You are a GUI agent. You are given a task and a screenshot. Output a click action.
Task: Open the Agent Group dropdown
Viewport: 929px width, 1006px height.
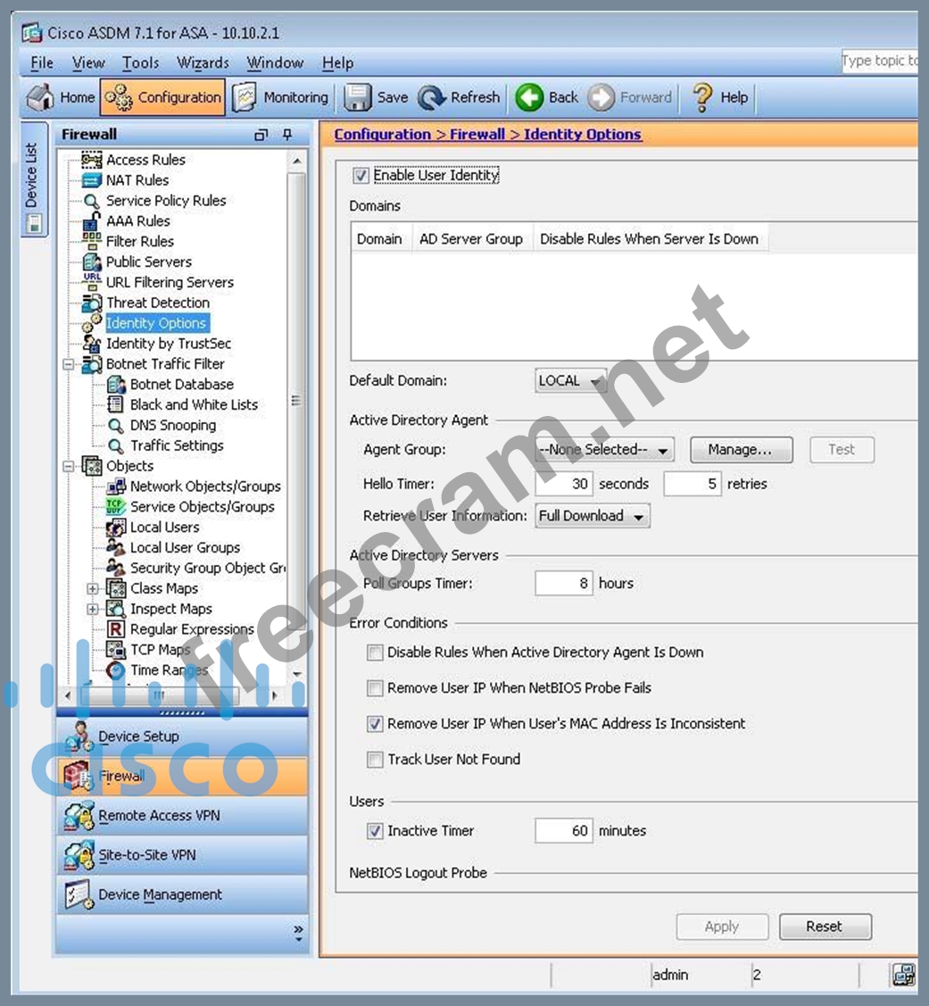(604, 450)
